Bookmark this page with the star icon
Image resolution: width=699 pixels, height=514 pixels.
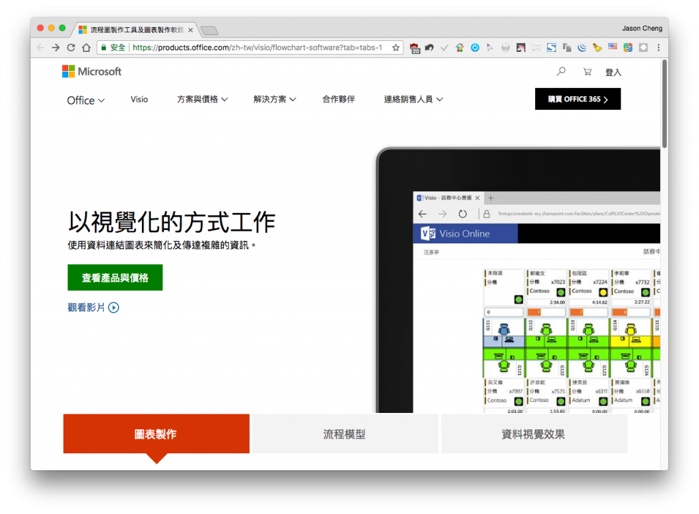pos(395,48)
